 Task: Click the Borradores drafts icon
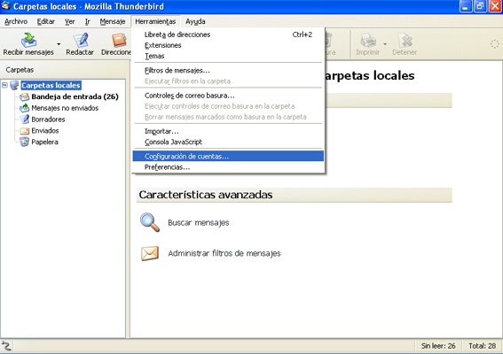[x=24, y=119]
